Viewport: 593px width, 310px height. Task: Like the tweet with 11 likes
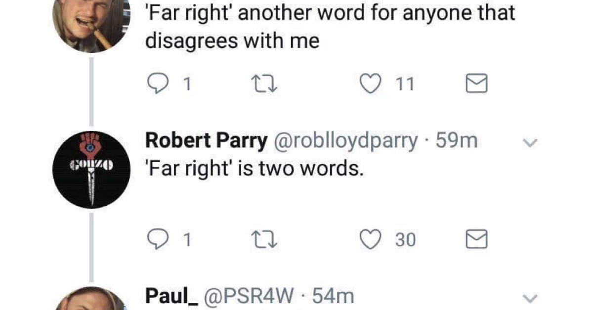pos(368,84)
